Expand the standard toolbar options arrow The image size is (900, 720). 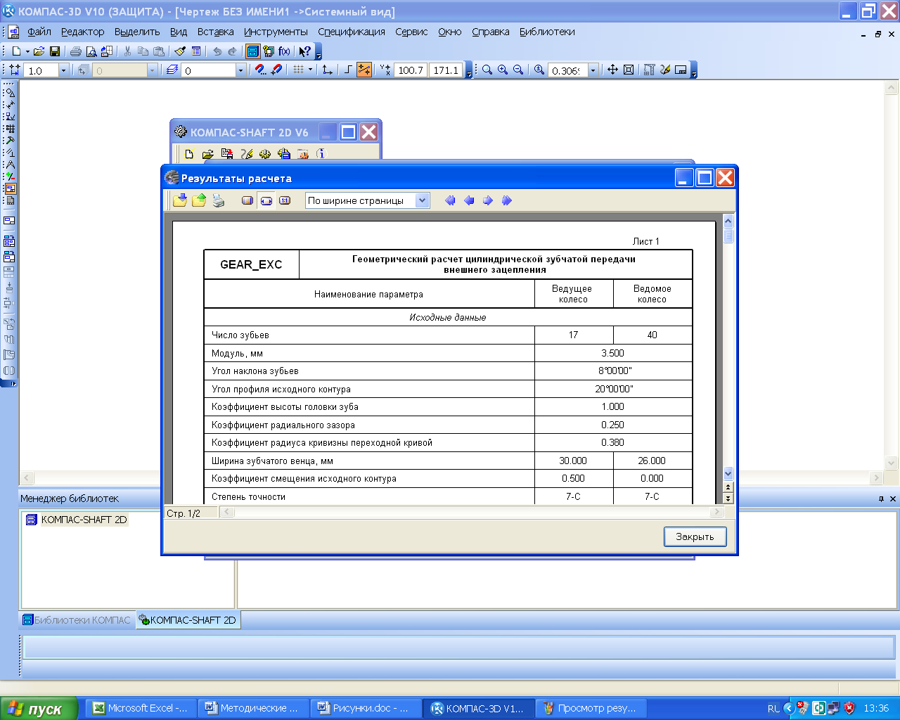point(319,53)
